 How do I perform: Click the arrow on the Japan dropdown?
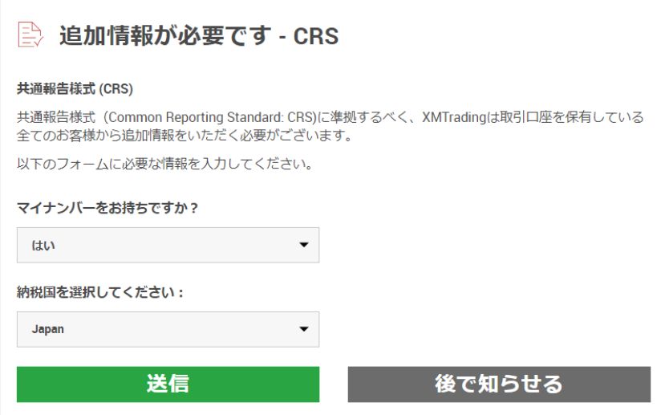coord(303,329)
